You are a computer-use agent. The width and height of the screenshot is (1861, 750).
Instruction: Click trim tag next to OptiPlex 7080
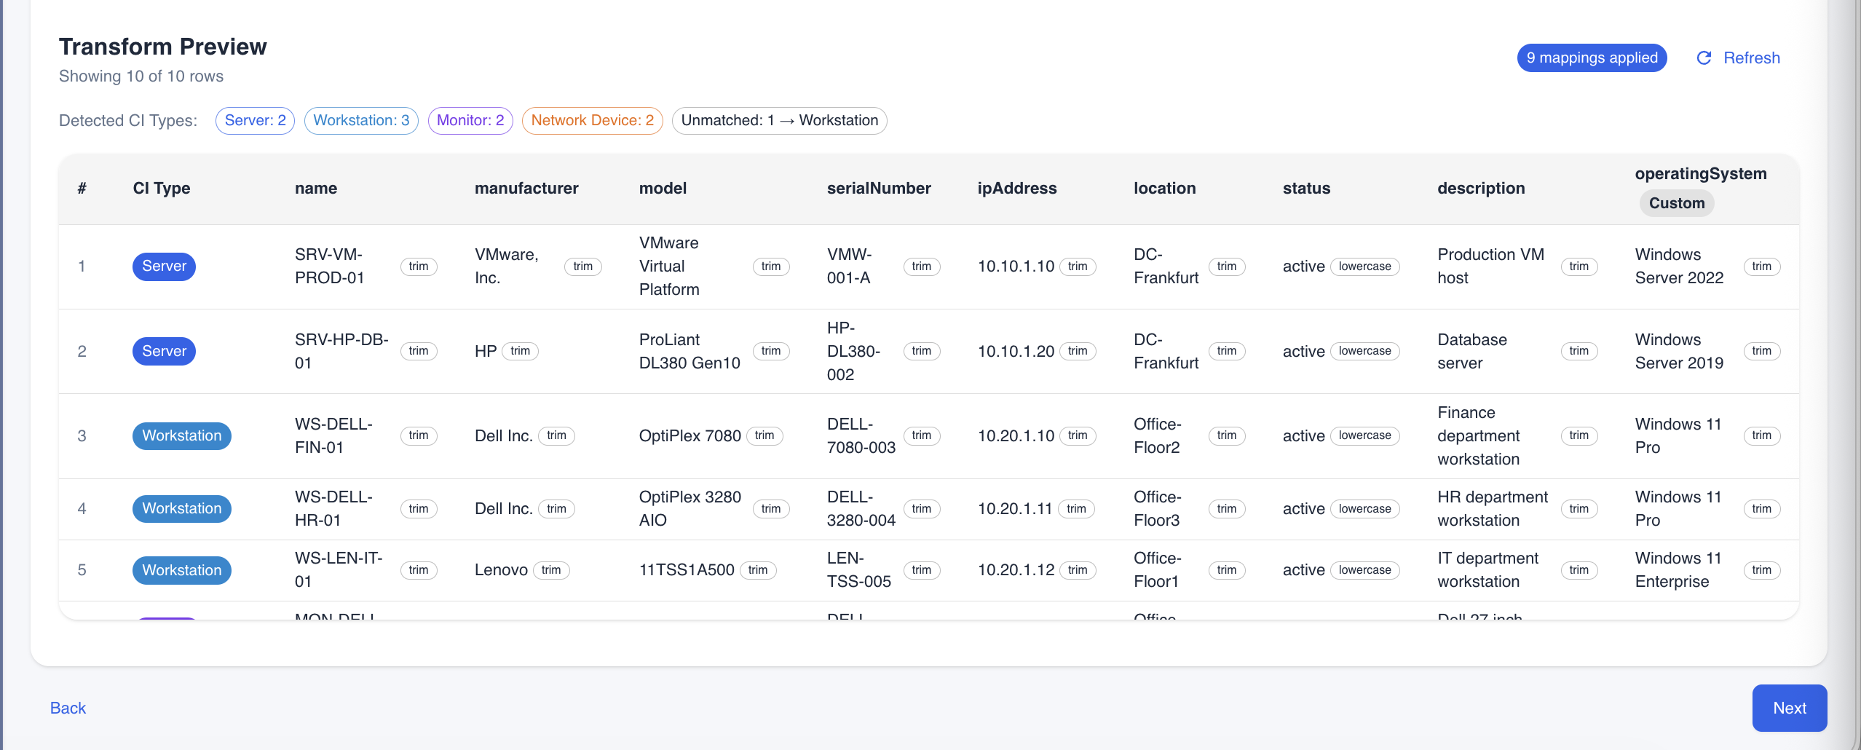(764, 435)
